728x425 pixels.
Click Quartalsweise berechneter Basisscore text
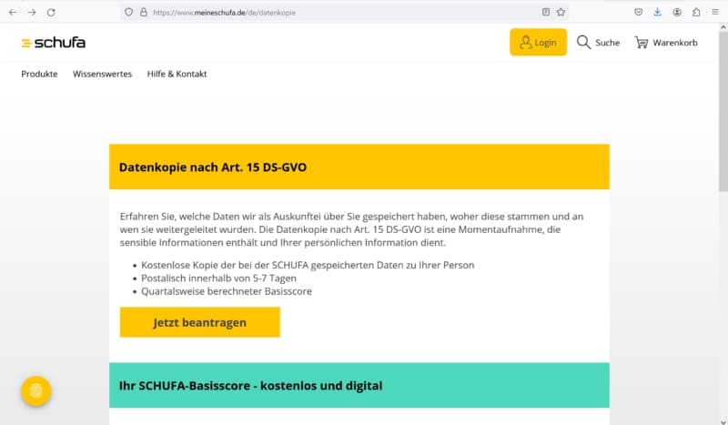227,291
